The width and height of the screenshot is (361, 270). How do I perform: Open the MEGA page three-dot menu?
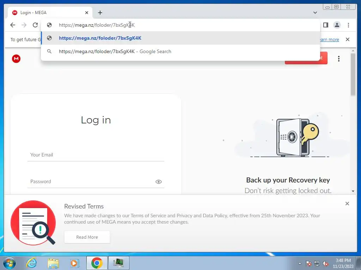[339, 59]
